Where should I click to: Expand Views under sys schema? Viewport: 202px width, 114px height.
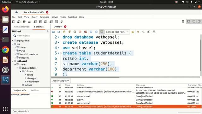[x=15, y=51]
